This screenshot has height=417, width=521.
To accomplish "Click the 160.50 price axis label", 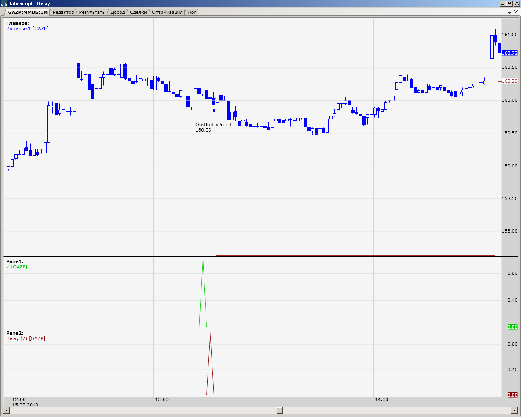I will click(x=510, y=67).
